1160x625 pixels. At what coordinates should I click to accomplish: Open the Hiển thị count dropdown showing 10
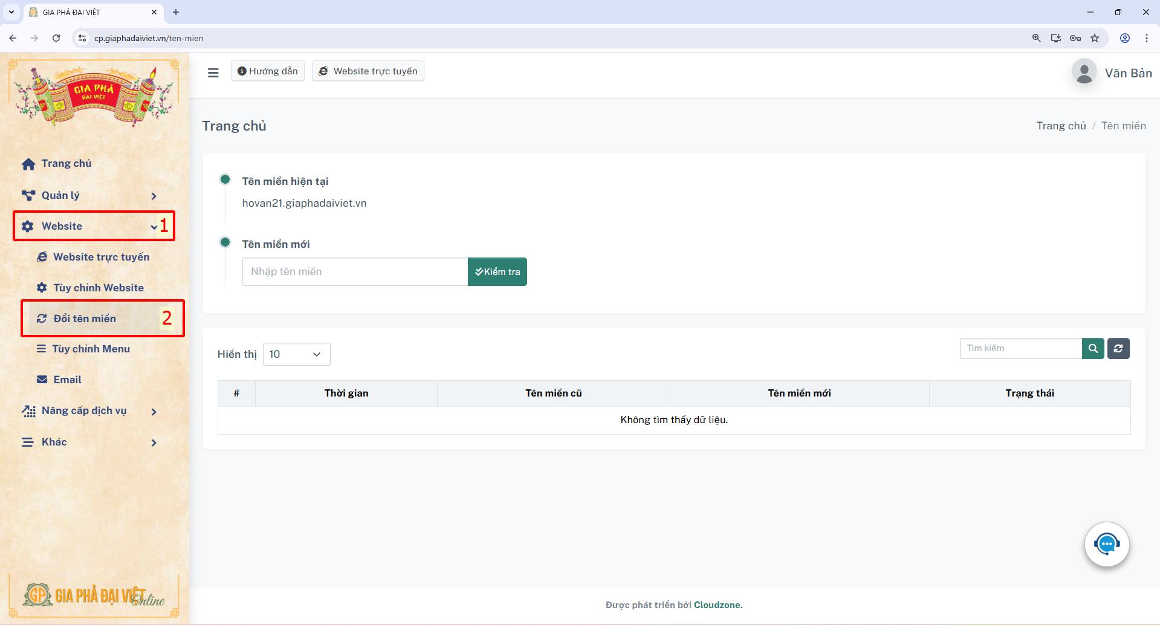click(x=296, y=354)
